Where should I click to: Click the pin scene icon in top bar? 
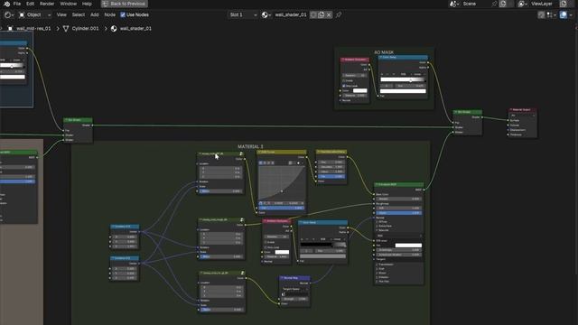494,4
